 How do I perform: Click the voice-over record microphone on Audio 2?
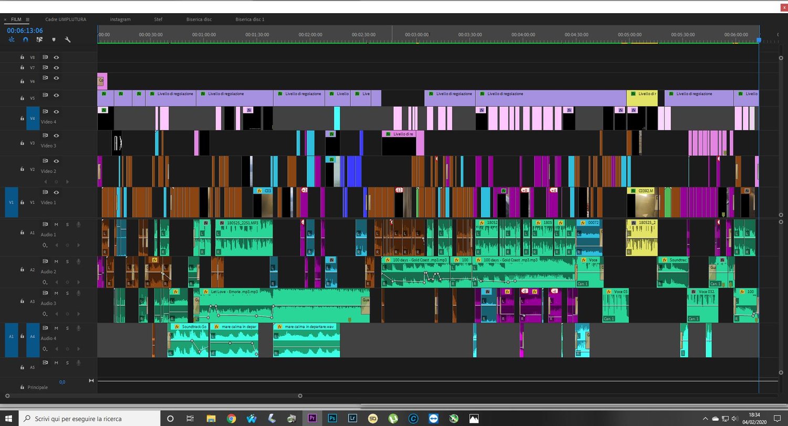coord(78,261)
